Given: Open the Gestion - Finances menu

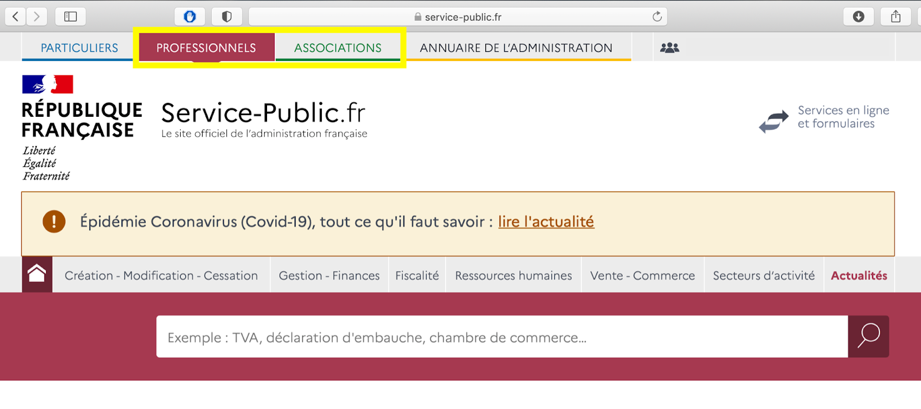Looking at the screenshot, I should pos(329,276).
